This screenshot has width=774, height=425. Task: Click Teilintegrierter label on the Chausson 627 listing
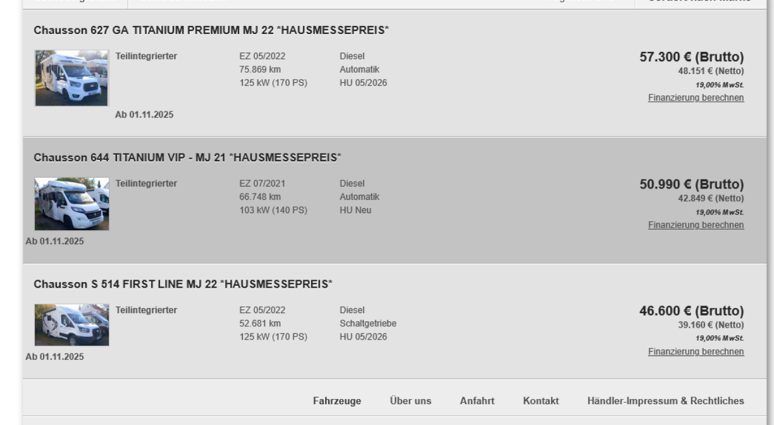click(146, 56)
